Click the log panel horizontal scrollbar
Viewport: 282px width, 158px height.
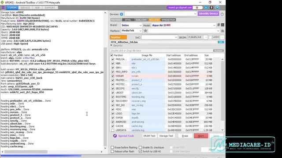click(26, 152)
